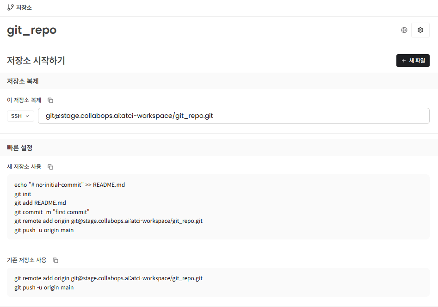
Task: Click the git commit 'first commit' line
Action: click(x=52, y=212)
